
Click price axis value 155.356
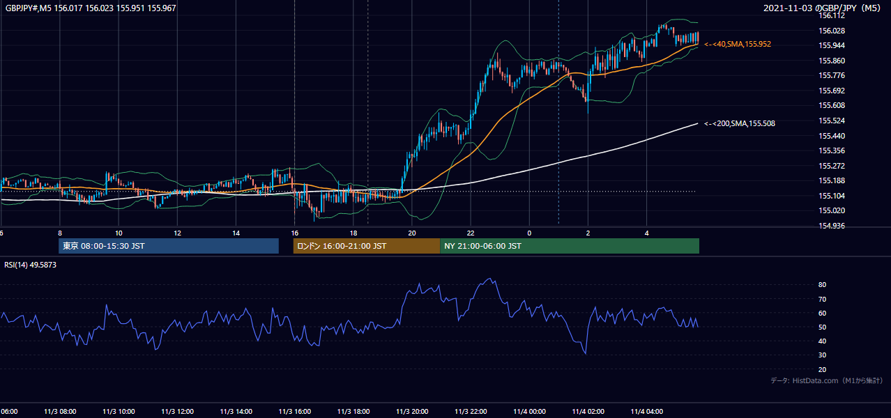(x=832, y=150)
